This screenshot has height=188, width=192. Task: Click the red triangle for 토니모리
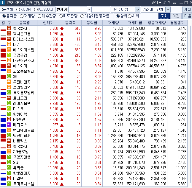coord(62,98)
